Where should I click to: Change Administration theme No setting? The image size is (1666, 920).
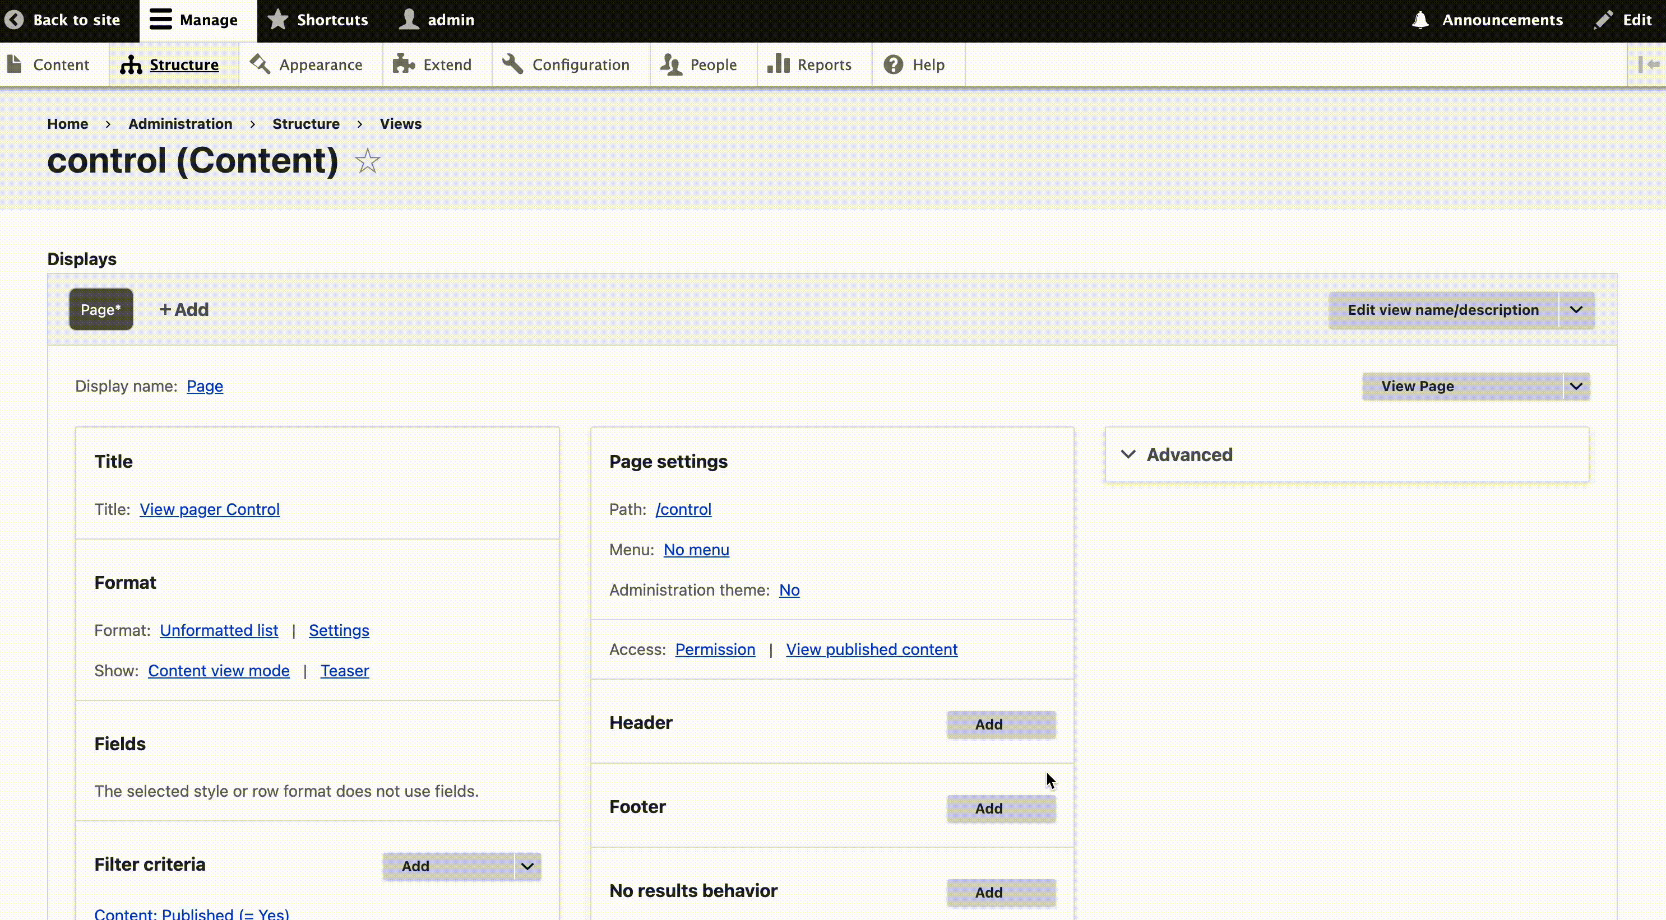(789, 591)
